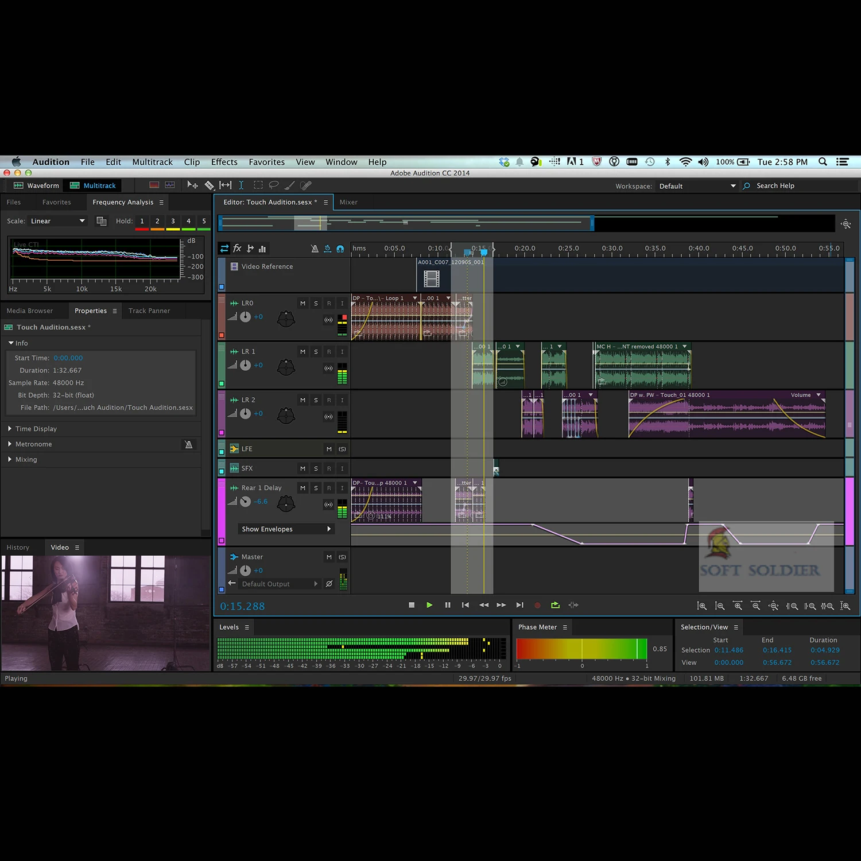Switch to Waveform view
The height and width of the screenshot is (861, 861).
[x=36, y=185]
